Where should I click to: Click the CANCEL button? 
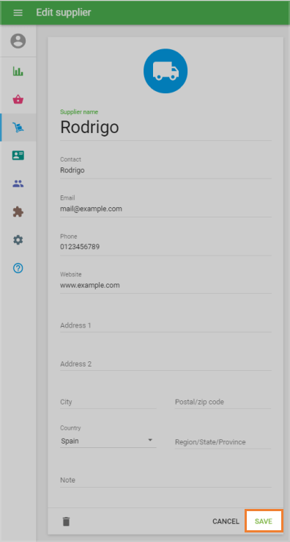226,521
